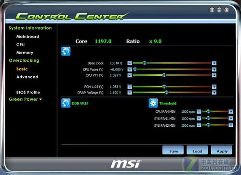Viewport: 241px width, 175px height.
Task: Open the Advanced overclocking page
Action: 27,77
